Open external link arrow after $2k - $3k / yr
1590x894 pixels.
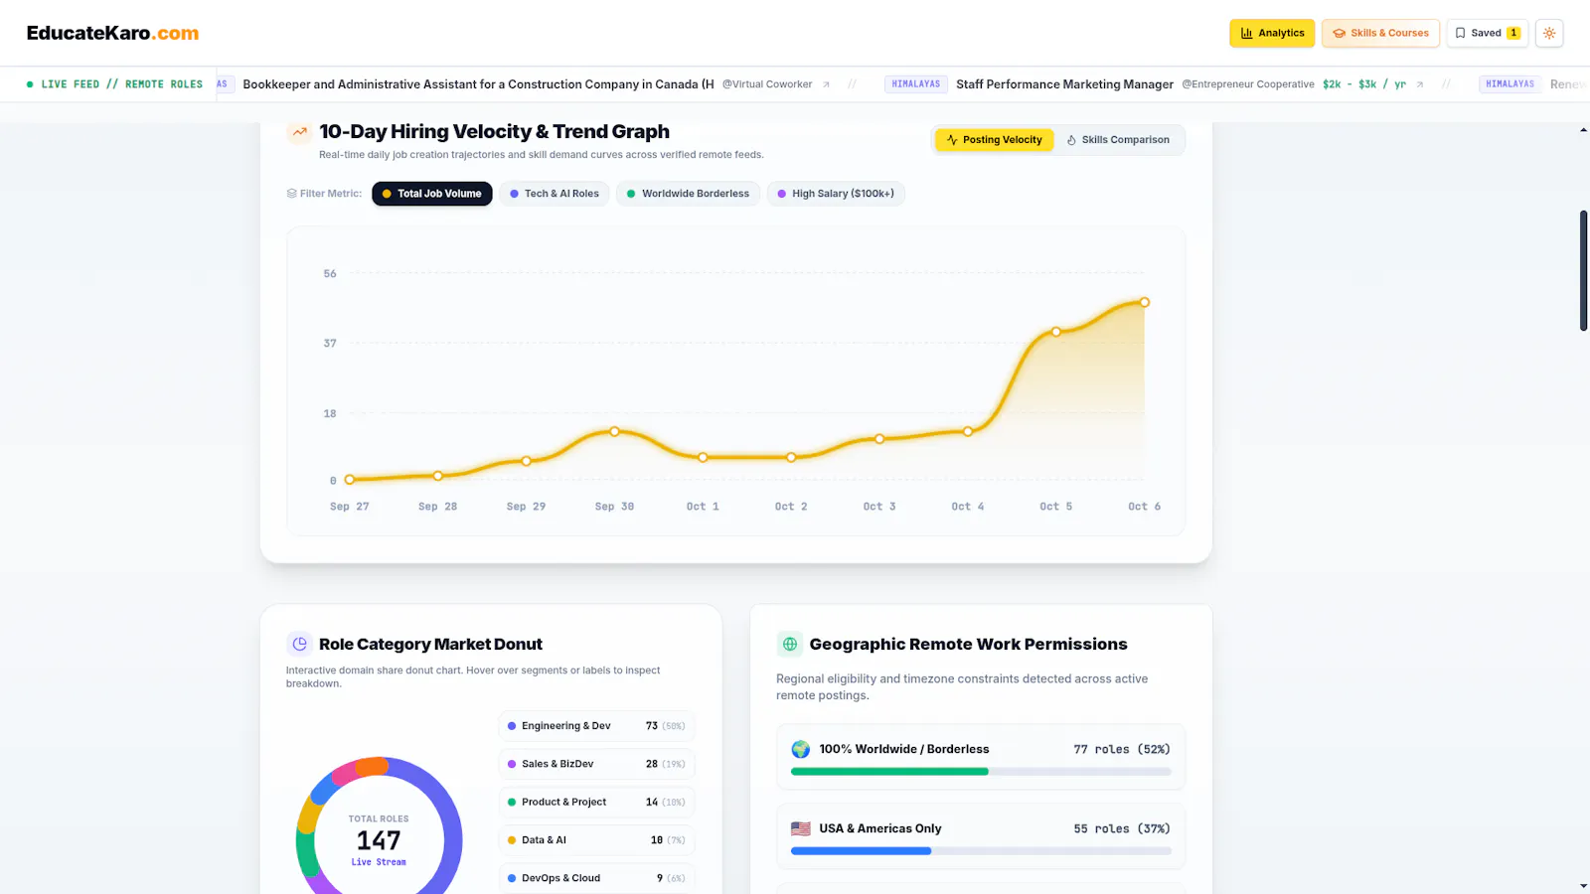pyautogui.click(x=1420, y=84)
